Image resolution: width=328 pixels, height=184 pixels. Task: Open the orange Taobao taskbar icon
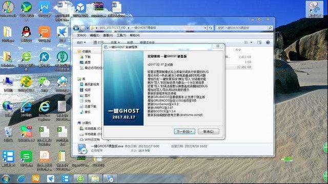(36, 179)
